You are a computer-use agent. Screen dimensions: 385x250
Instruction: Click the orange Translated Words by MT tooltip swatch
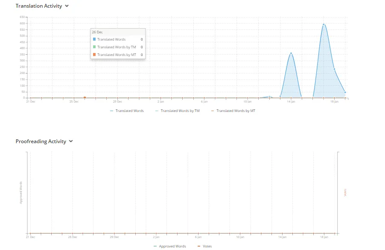click(x=94, y=54)
